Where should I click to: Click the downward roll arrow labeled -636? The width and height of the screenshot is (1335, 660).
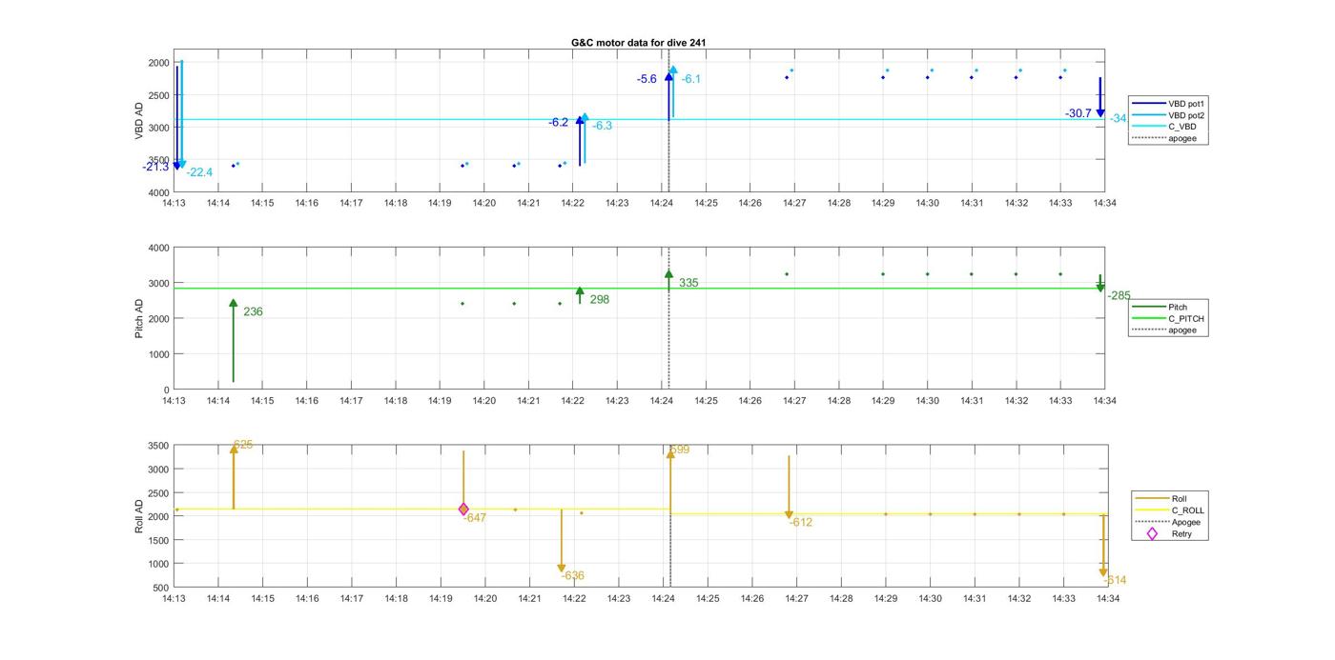pos(562,540)
